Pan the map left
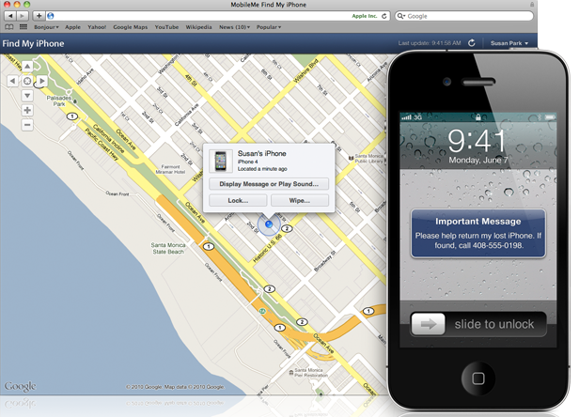The width and height of the screenshot is (579, 417). point(12,81)
